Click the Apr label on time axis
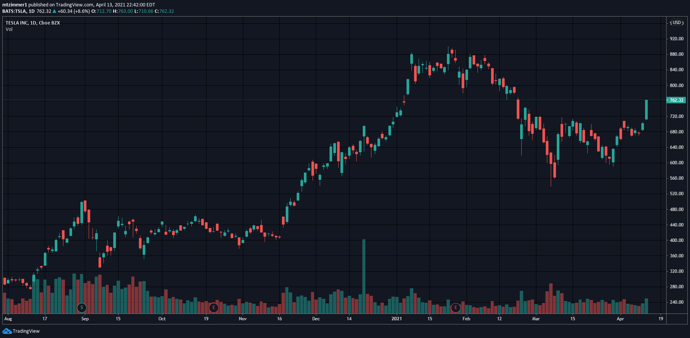Image resolution: width=690 pixels, height=338 pixels. (620, 319)
